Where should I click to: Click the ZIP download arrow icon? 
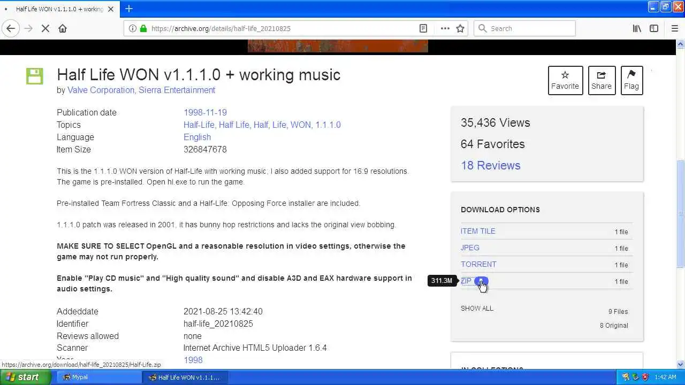[x=481, y=281]
